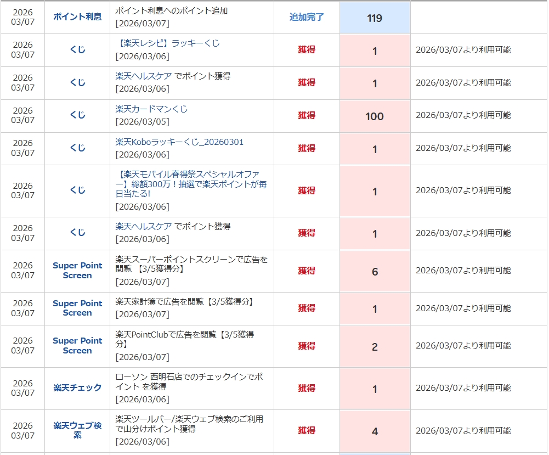Select the 119 points cell
Viewport: 549px width, 455px height.
pos(375,18)
